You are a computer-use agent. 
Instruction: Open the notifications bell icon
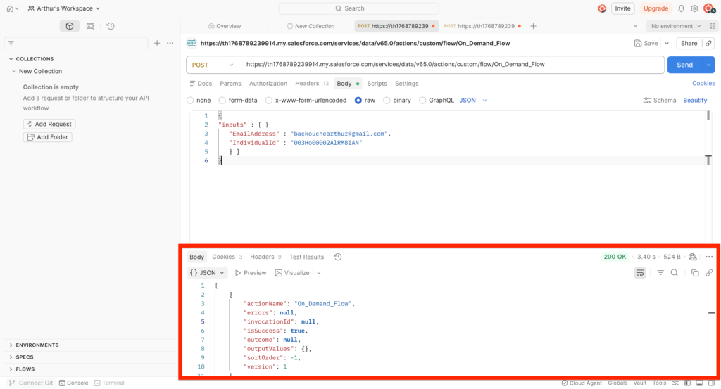click(x=681, y=8)
